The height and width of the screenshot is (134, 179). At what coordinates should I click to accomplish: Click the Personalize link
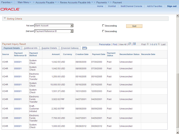[x=105, y=44]
